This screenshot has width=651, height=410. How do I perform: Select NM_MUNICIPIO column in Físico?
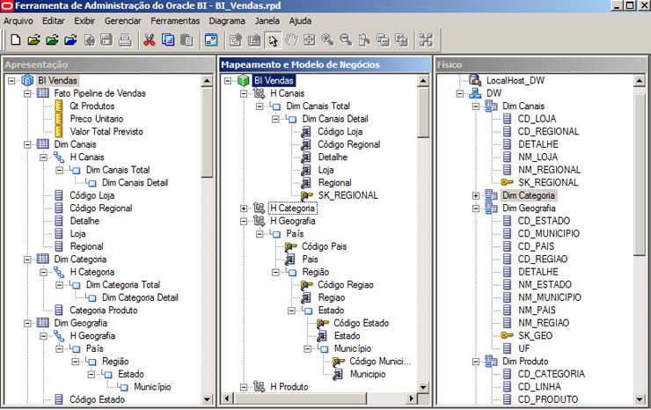(550, 297)
